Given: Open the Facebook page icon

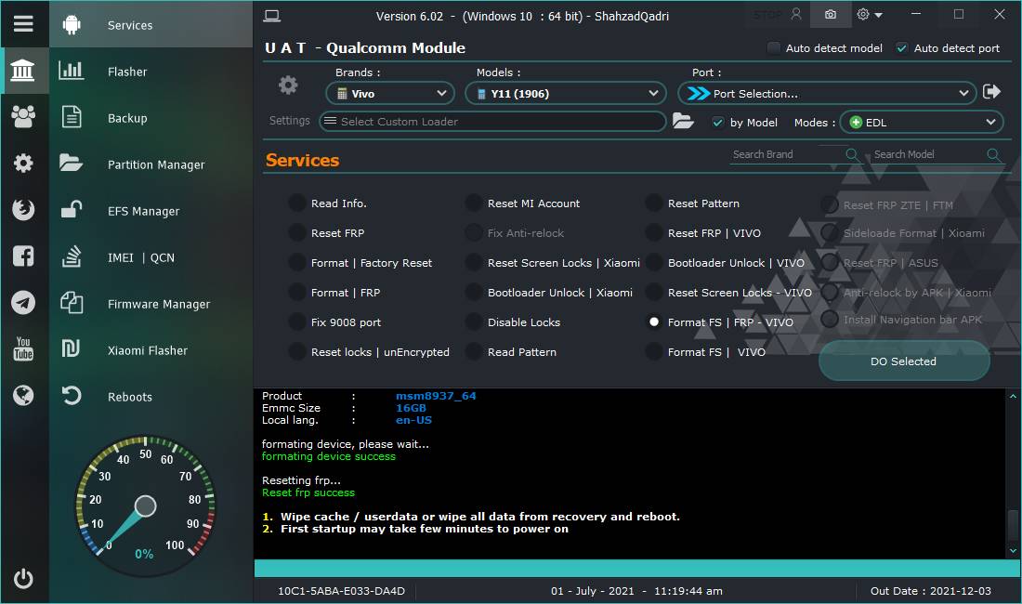Looking at the screenshot, I should coord(23,256).
